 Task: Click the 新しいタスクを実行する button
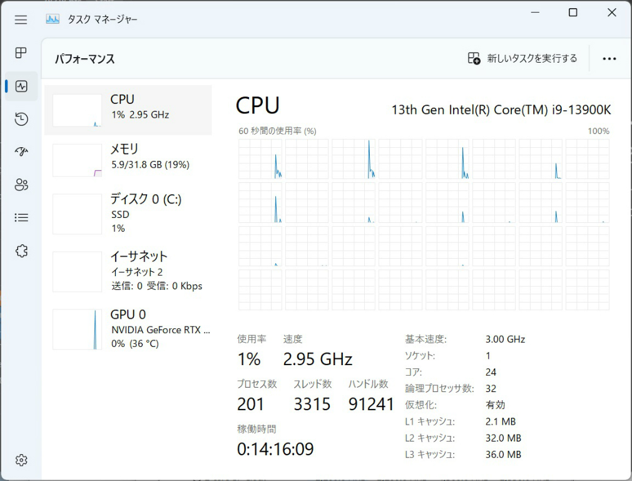[522, 58]
